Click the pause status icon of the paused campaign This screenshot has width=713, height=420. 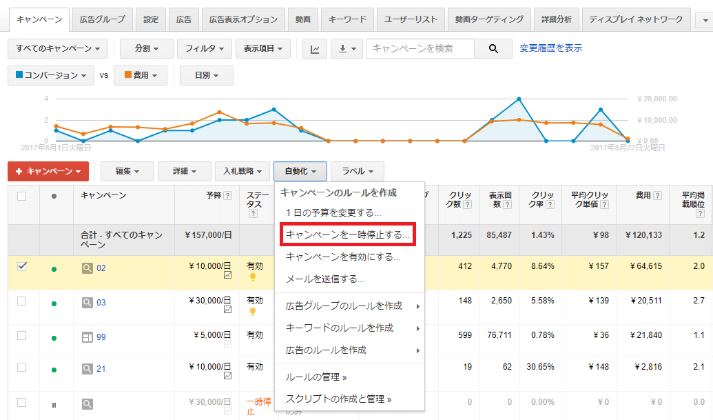point(54,405)
